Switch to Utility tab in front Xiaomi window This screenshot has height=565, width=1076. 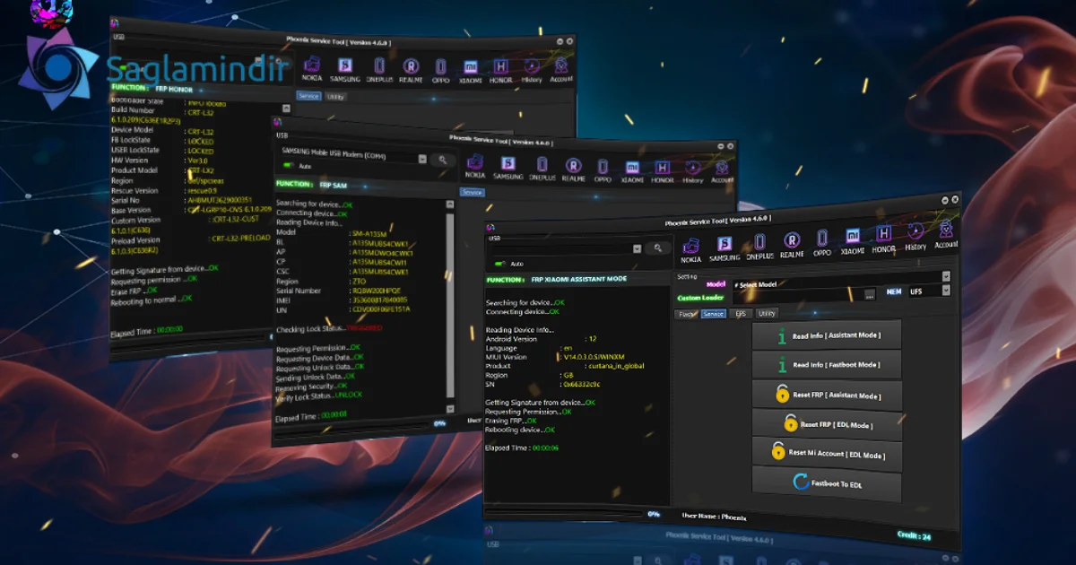coord(766,313)
